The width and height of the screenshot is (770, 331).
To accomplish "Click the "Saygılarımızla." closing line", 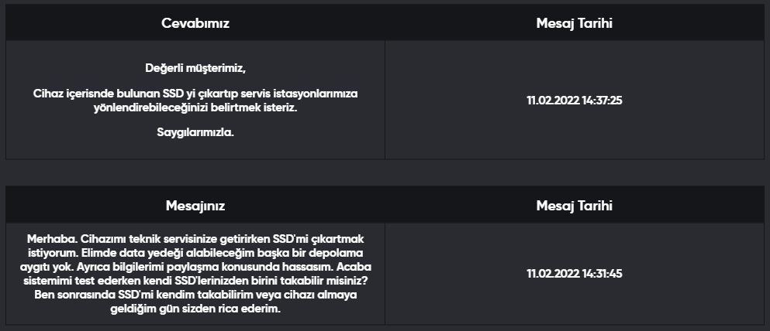I will 195,132.
